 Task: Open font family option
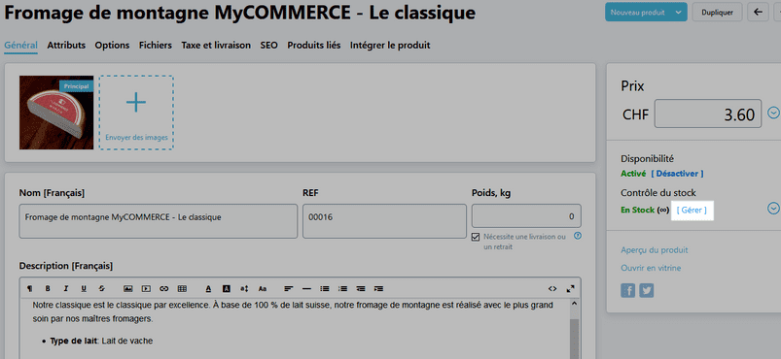263,288
